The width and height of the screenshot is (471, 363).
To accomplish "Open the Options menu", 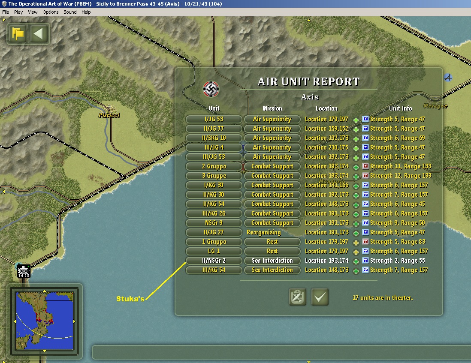I will pos(51,12).
